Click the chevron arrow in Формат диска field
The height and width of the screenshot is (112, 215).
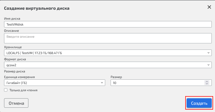208,65
